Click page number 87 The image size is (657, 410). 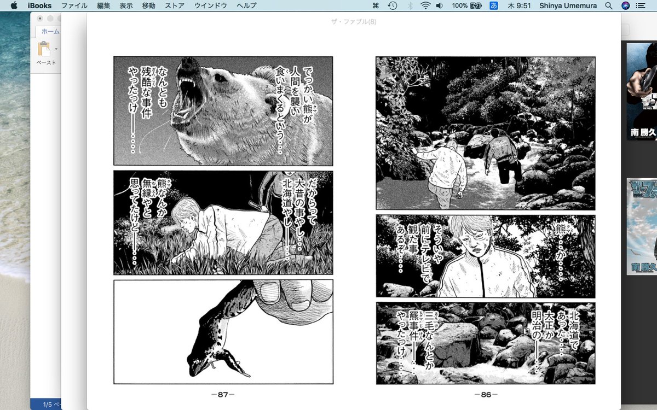click(223, 394)
